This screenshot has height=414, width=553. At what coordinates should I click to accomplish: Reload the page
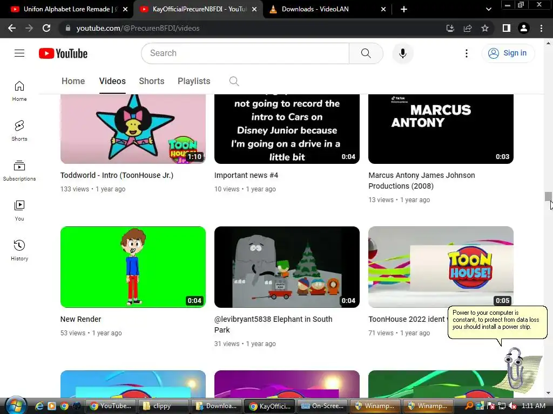pyautogui.click(x=46, y=28)
